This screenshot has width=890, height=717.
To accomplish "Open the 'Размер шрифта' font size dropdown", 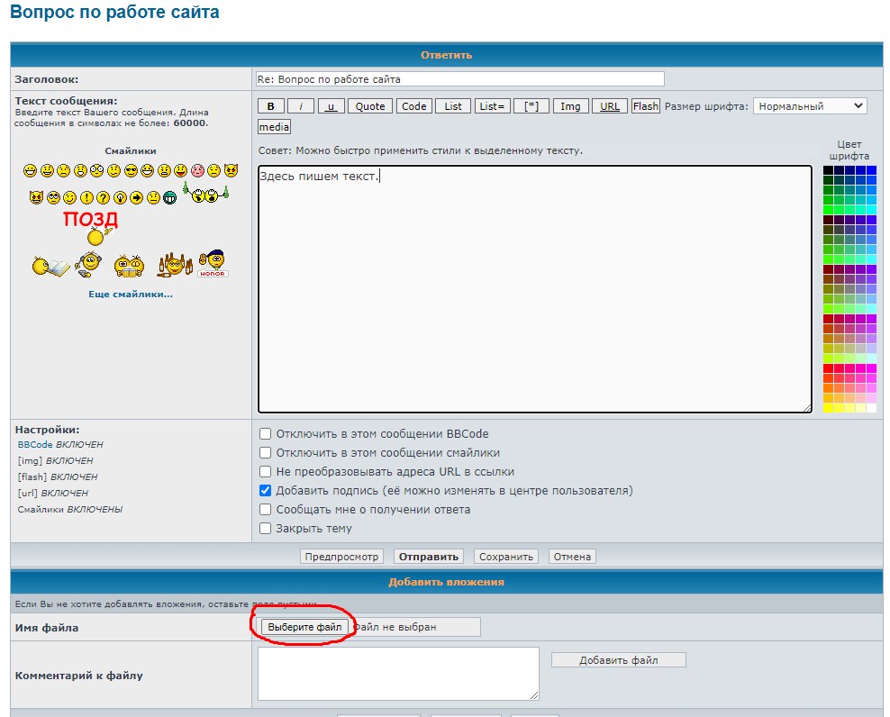I will [809, 106].
